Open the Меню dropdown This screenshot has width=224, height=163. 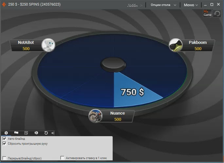191,5
